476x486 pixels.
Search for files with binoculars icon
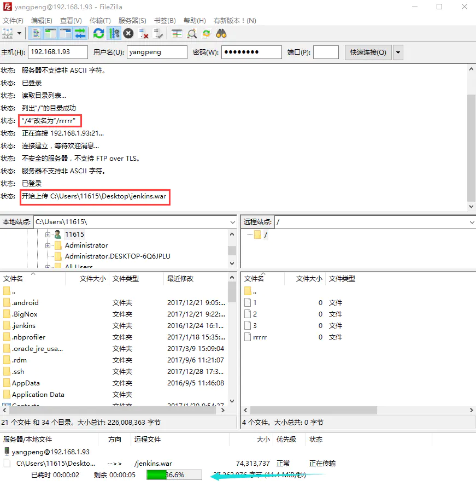221,33
